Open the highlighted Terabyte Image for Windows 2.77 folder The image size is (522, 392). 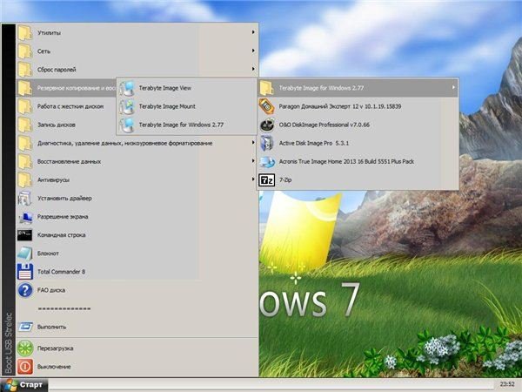point(358,88)
